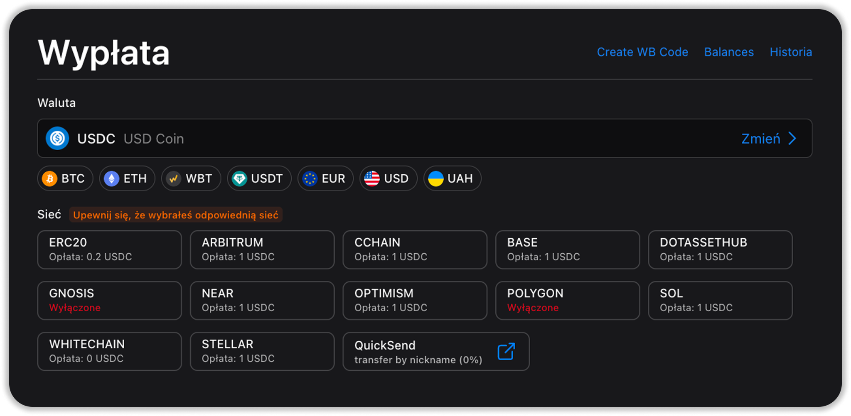Choose the EUR flag icon chip
Viewport: 851px width, 416px height.
pyautogui.click(x=310, y=179)
